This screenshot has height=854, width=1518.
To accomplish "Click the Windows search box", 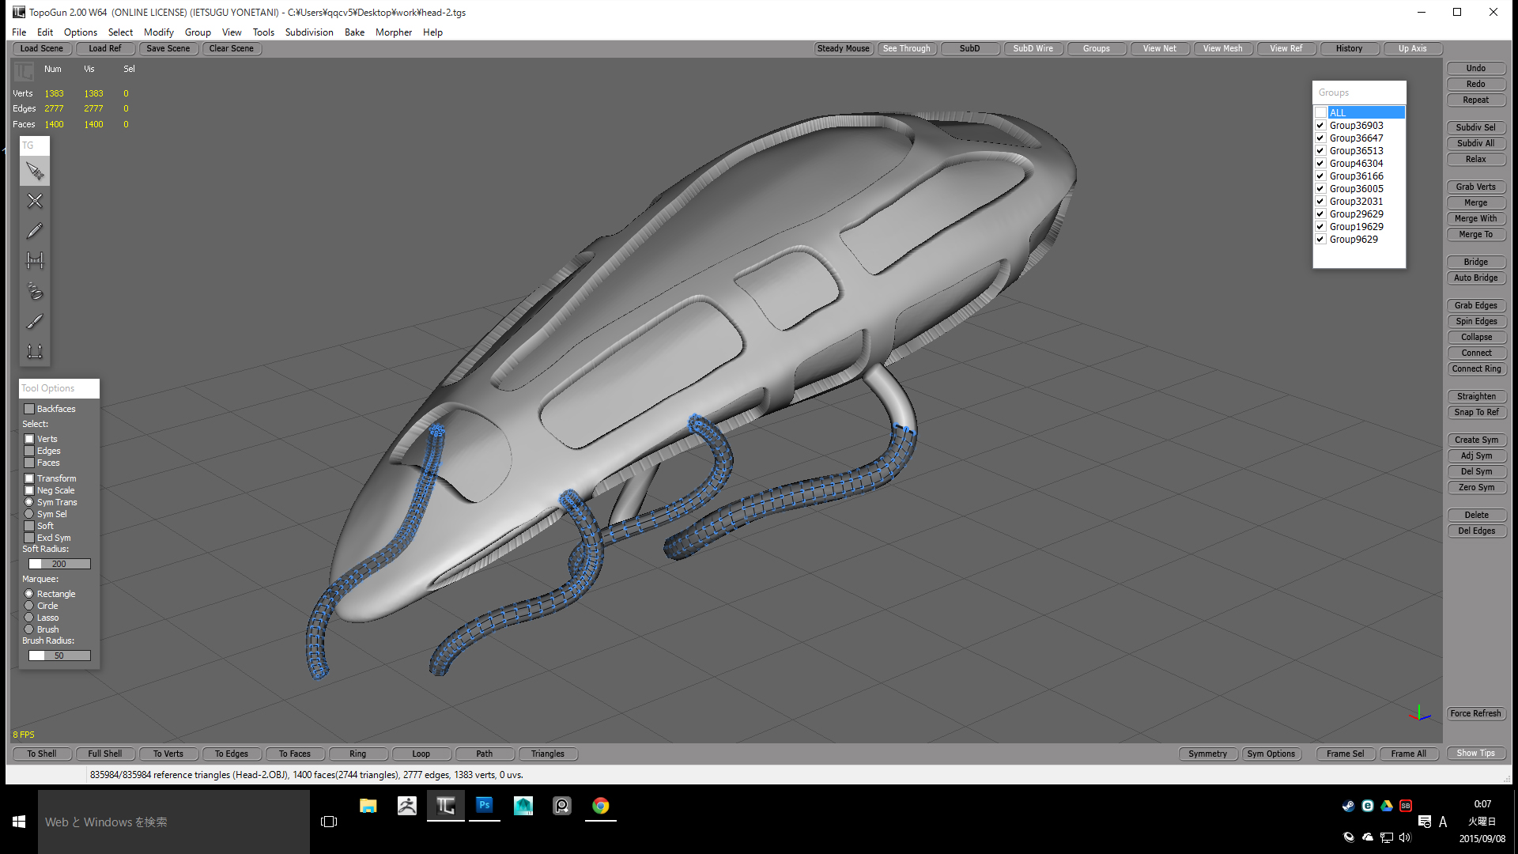I will tap(174, 822).
